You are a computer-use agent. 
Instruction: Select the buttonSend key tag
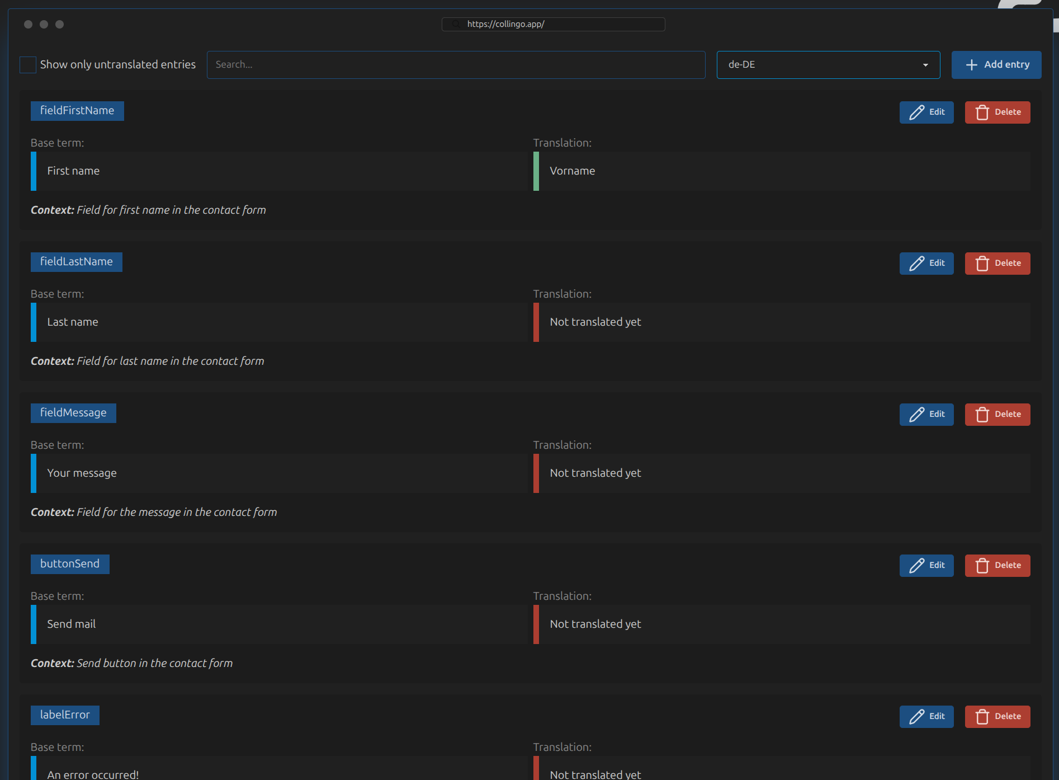pyautogui.click(x=70, y=564)
